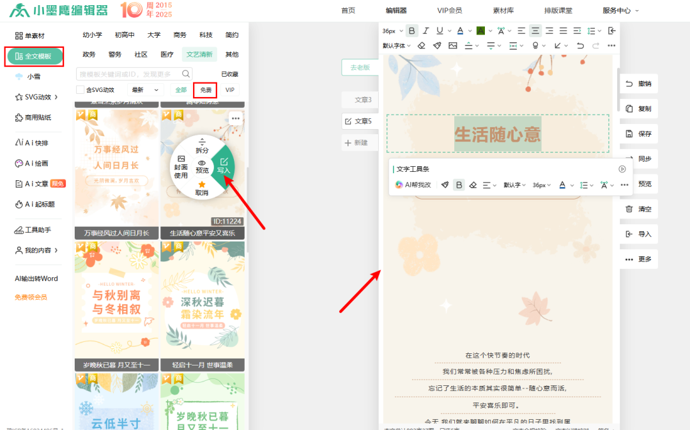Open the 素材库 tab in top navigation
This screenshot has width=690, height=430.
pyautogui.click(x=502, y=10)
